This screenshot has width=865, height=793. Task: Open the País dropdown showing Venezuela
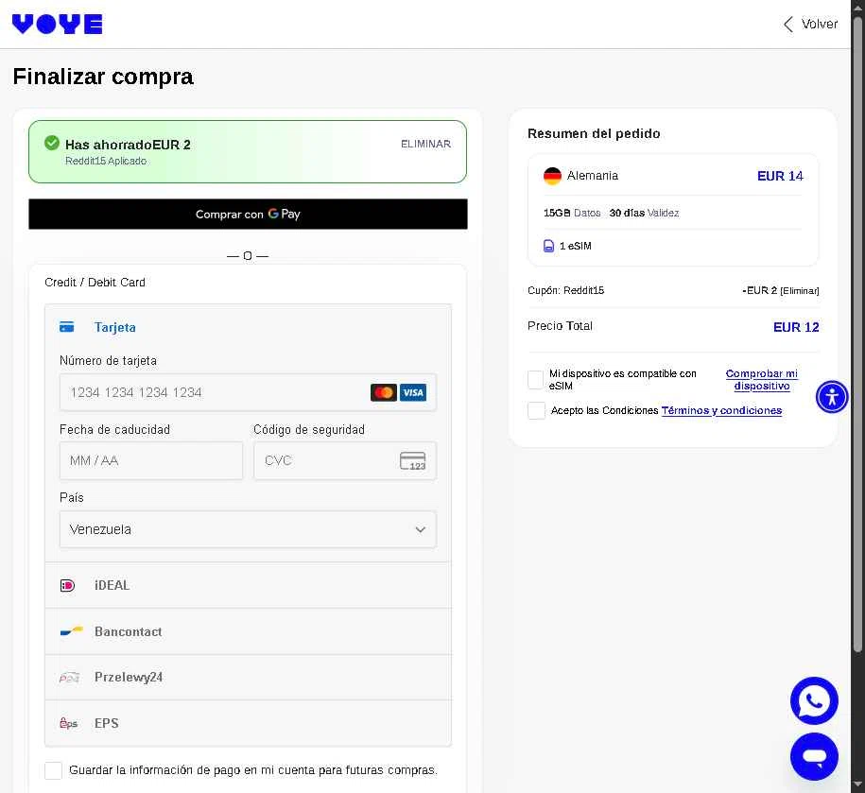[248, 529]
